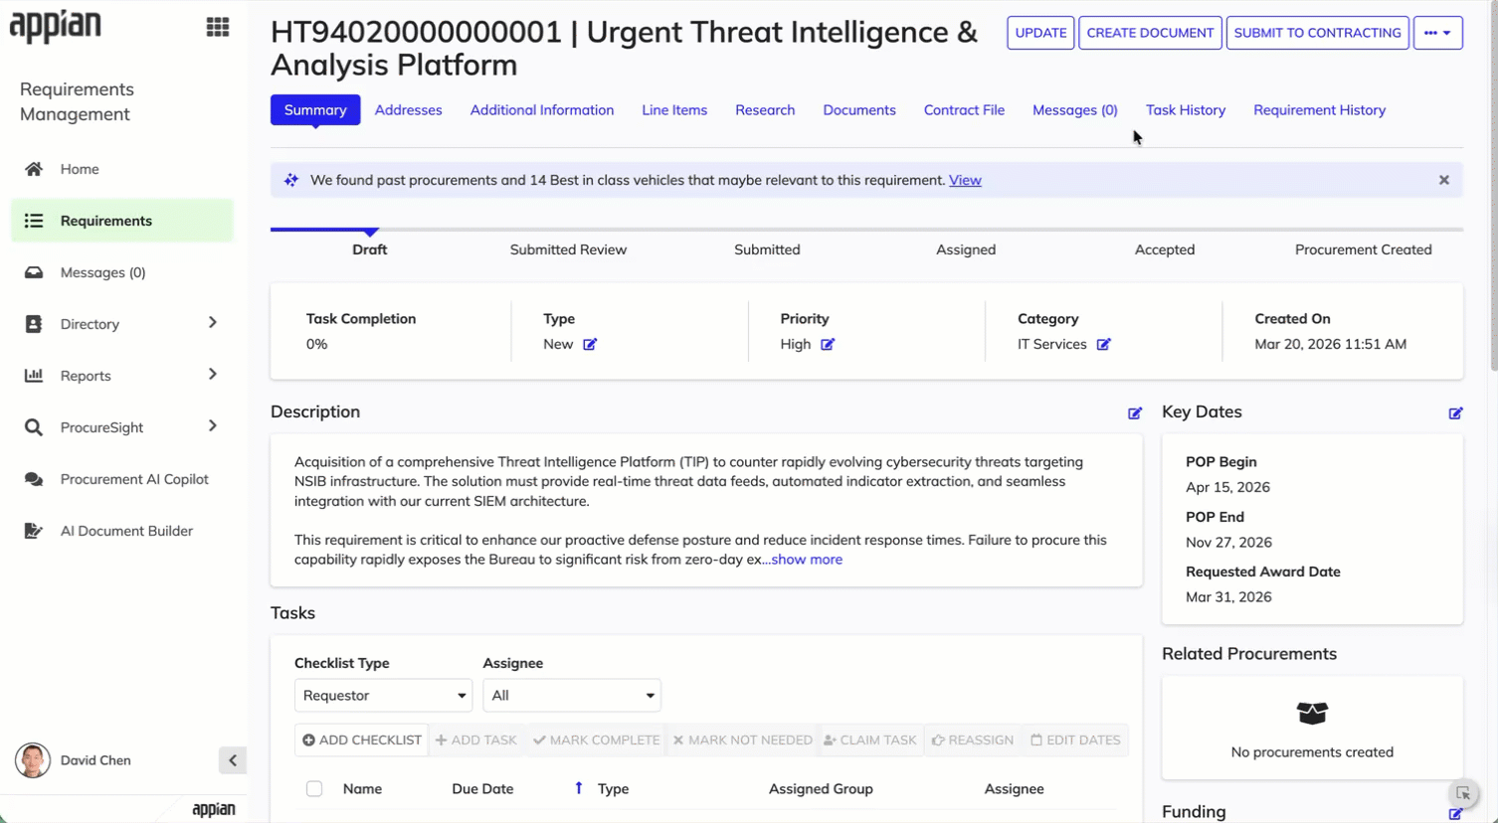Edit the Description section
The height and width of the screenshot is (823, 1498).
pos(1135,412)
